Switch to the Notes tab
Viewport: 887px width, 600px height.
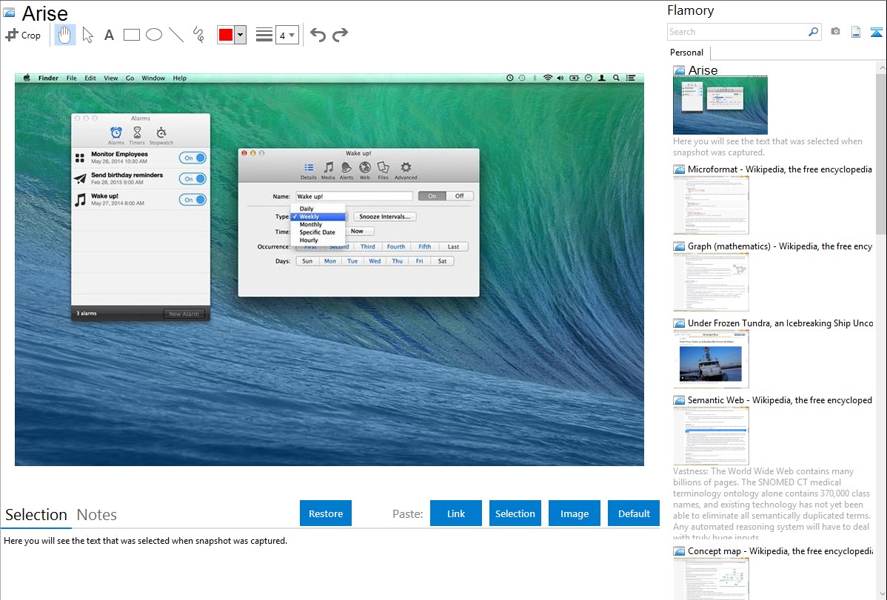coord(97,515)
